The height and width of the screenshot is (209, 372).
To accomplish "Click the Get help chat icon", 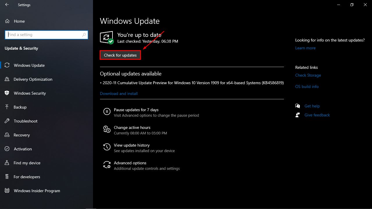I will coord(298,106).
